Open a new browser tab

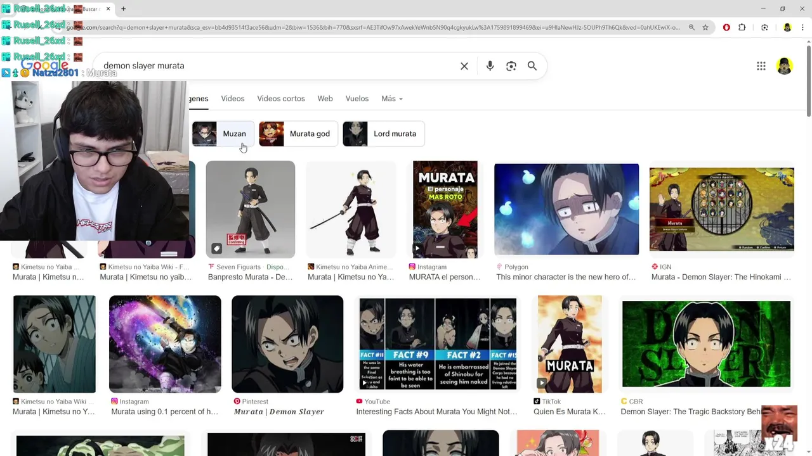(x=123, y=9)
